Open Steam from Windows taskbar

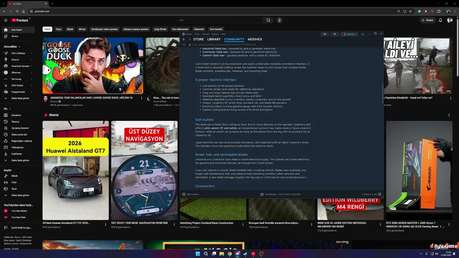[245, 254]
